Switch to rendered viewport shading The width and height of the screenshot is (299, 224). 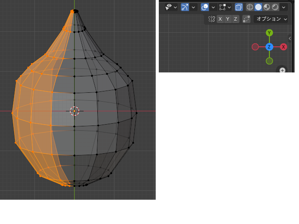pos(275,7)
